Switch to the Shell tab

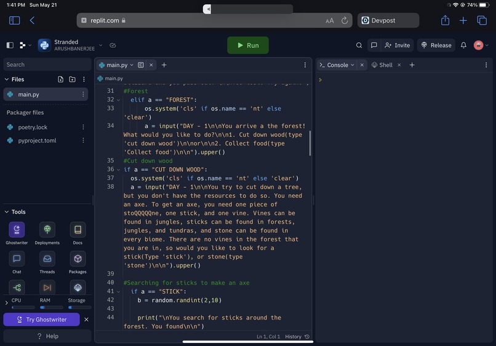click(x=382, y=65)
